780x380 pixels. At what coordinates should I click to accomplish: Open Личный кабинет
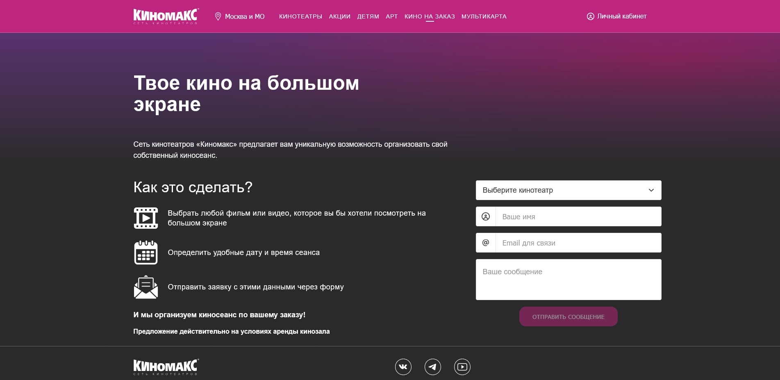tap(621, 16)
